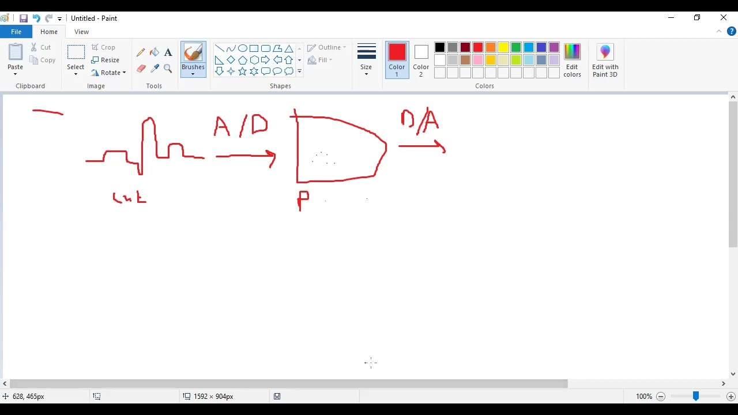Select the Fill with color bucket tool
Viewport: 738px width, 415px height.
155,52
